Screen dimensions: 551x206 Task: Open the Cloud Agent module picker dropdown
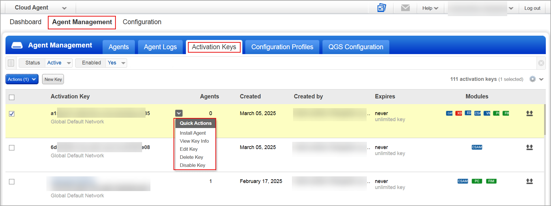pyautogui.click(x=64, y=8)
